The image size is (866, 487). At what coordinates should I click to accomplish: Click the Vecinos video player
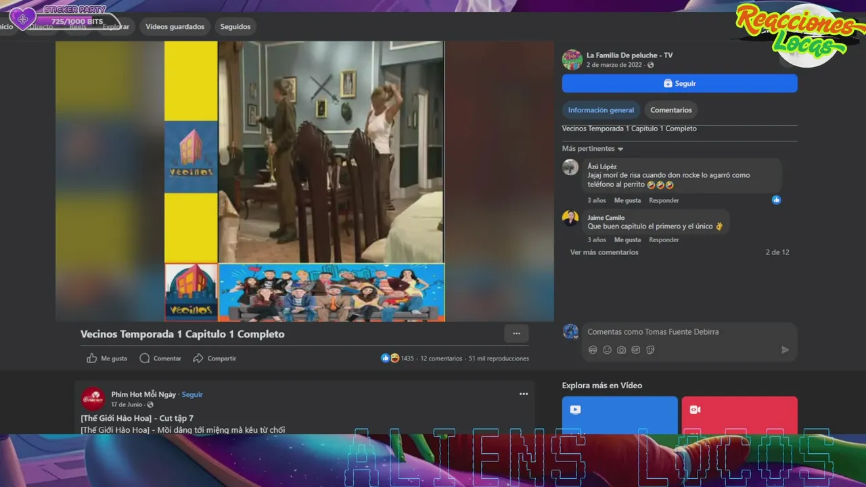pos(304,181)
